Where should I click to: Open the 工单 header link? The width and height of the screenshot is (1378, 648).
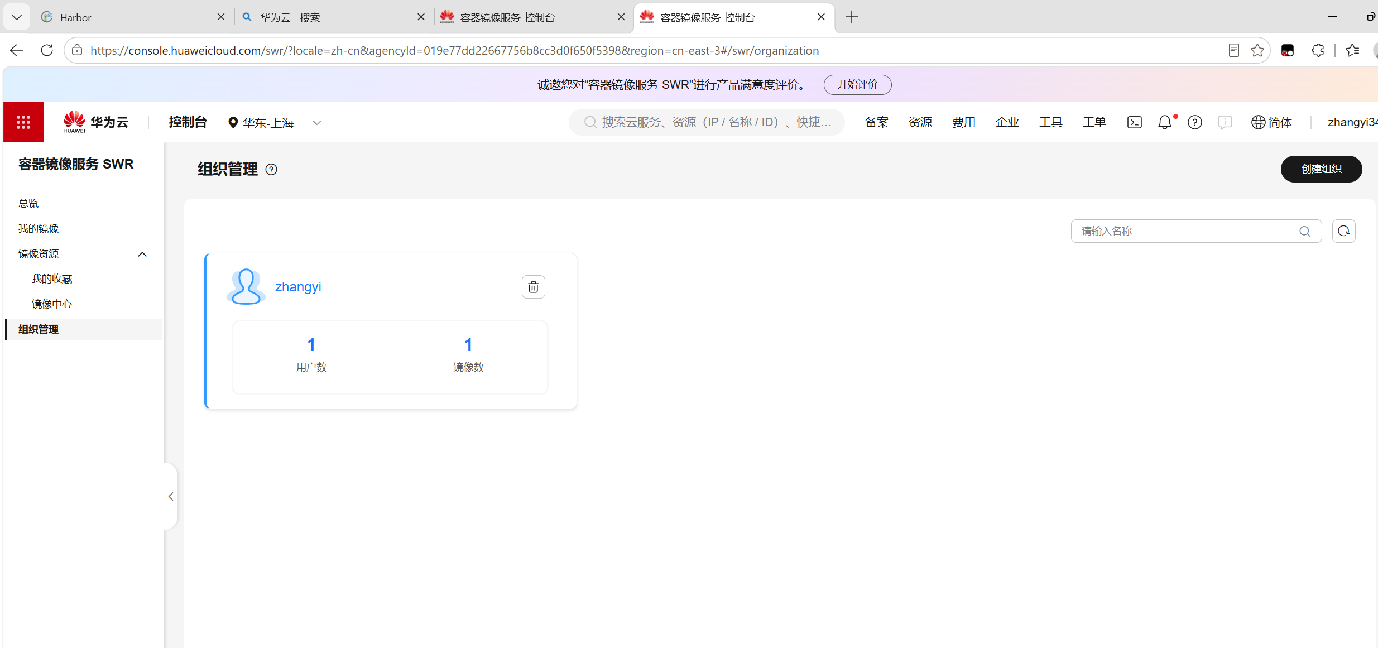click(x=1094, y=122)
